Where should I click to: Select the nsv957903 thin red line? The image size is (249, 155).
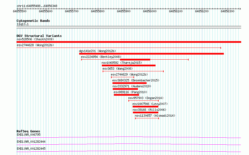144,101
